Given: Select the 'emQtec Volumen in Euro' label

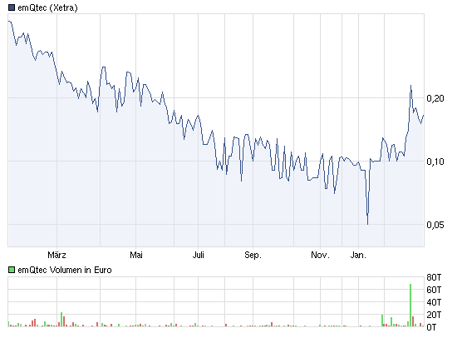Looking at the screenshot, I should click(65, 270).
